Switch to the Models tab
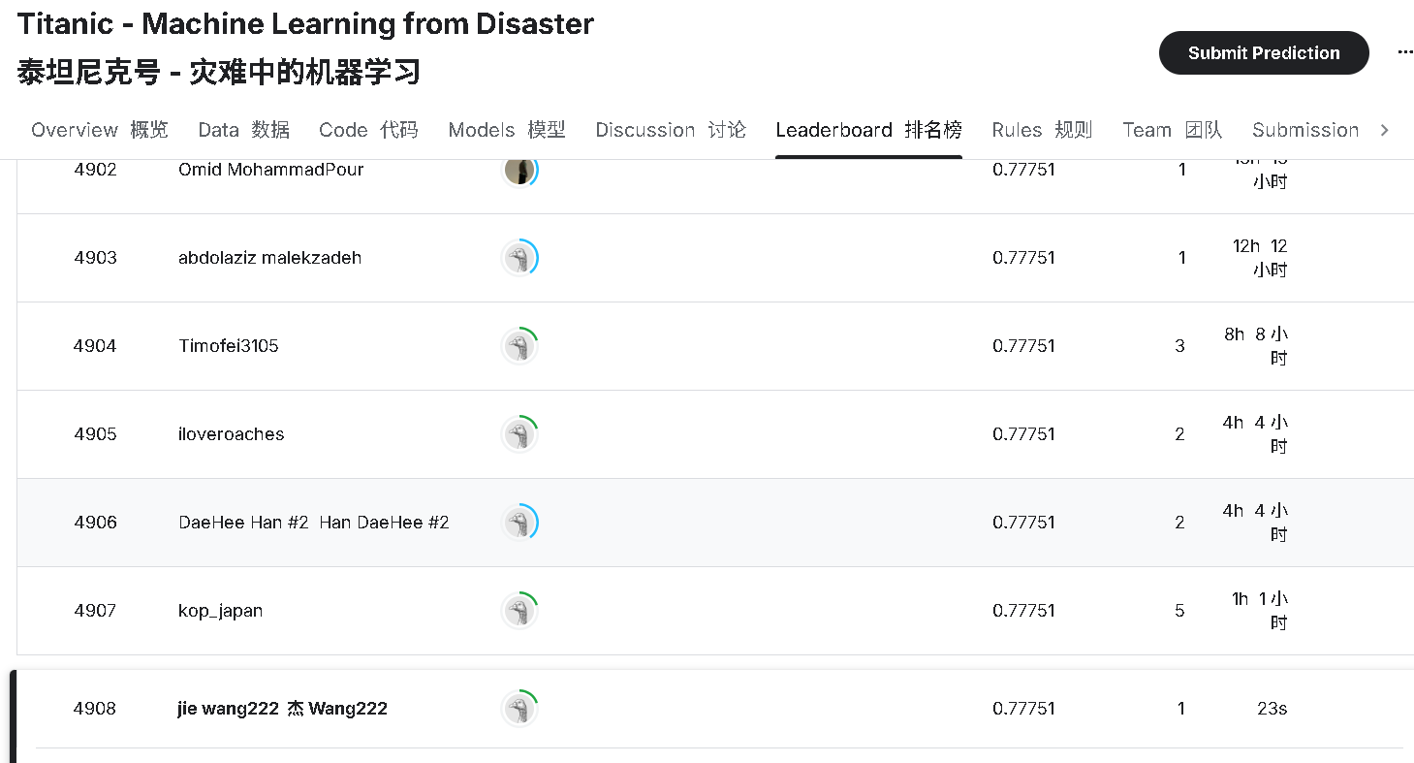This screenshot has height=763, width=1414. (x=507, y=130)
